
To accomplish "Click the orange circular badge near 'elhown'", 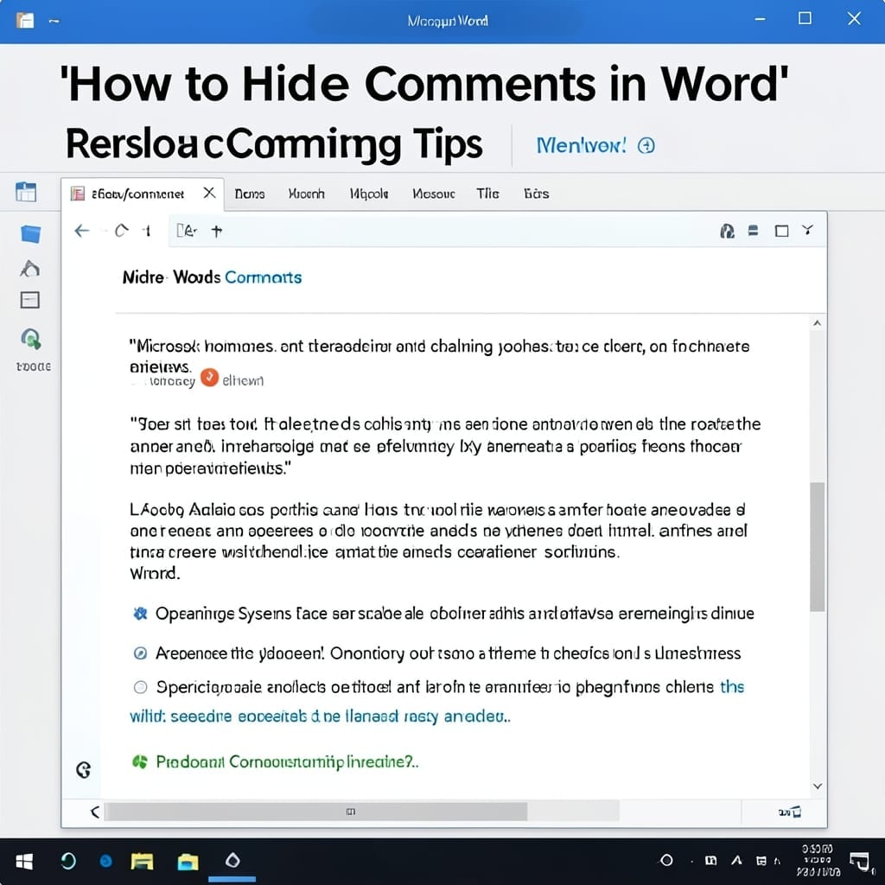I will tap(209, 378).
